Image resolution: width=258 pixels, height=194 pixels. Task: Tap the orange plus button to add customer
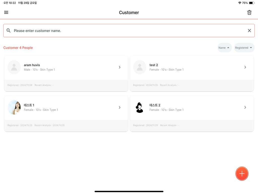(242, 174)
